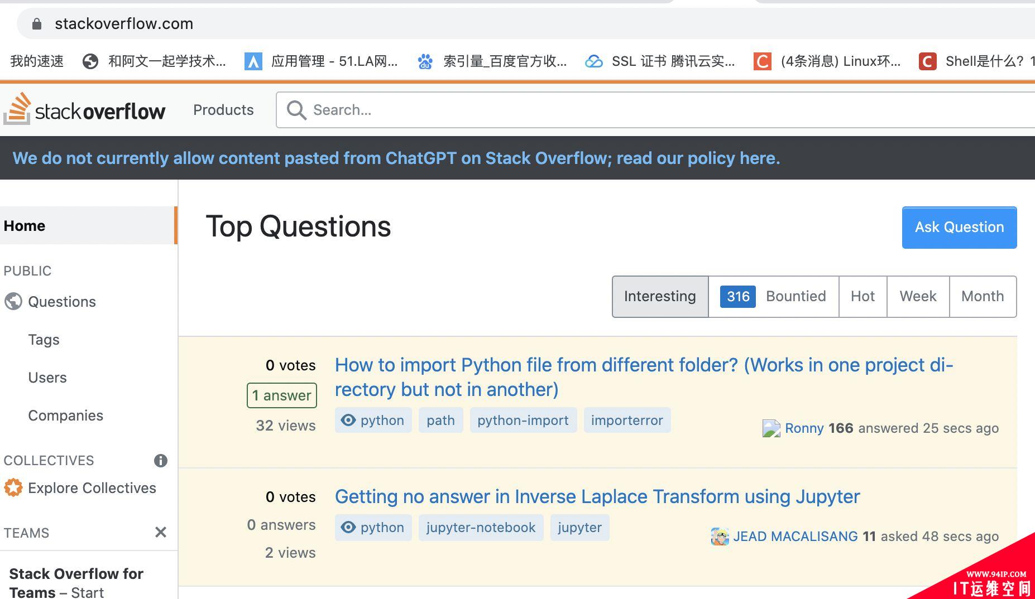Select the Bountied filter tab
Image resolution: width=1035 pixels, height=599 pixels.
coord(773,297)
